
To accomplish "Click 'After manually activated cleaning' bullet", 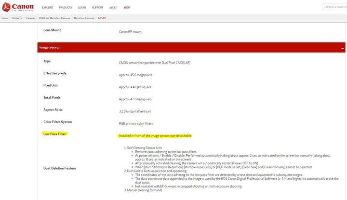I will pyautogui.click(x=197, y=163).
